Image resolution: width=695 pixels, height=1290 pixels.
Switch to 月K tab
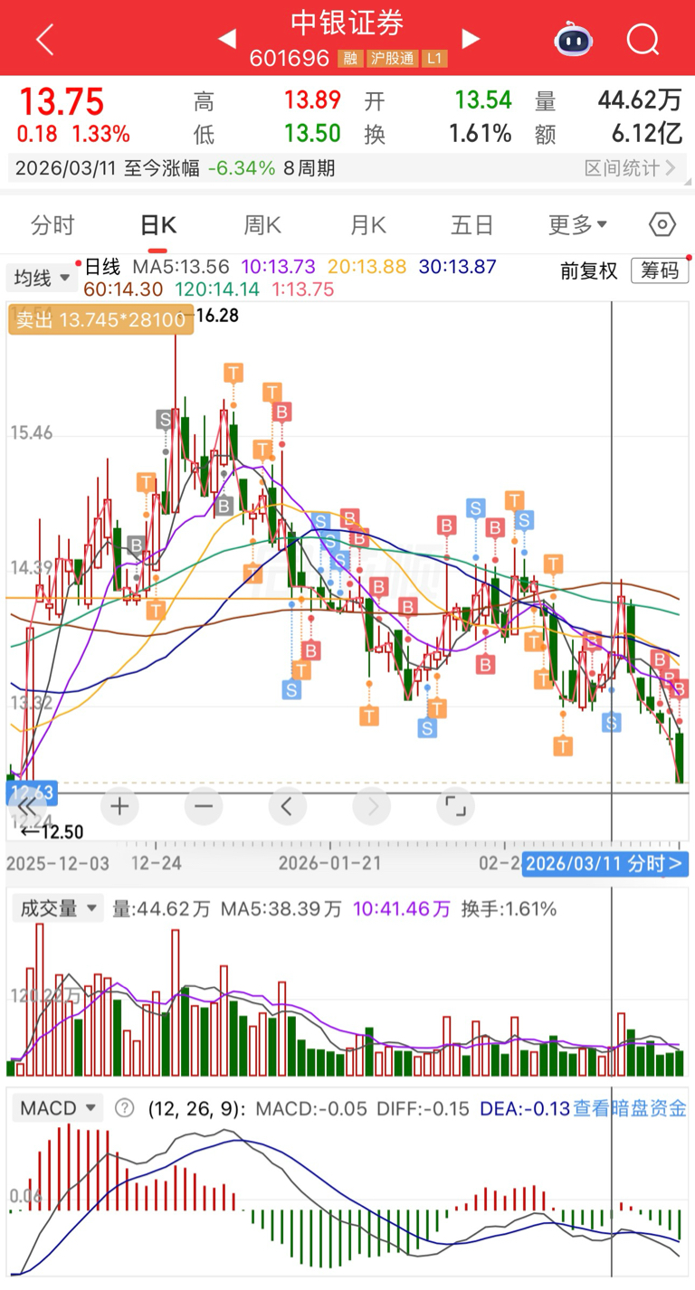tap(367, 225)
